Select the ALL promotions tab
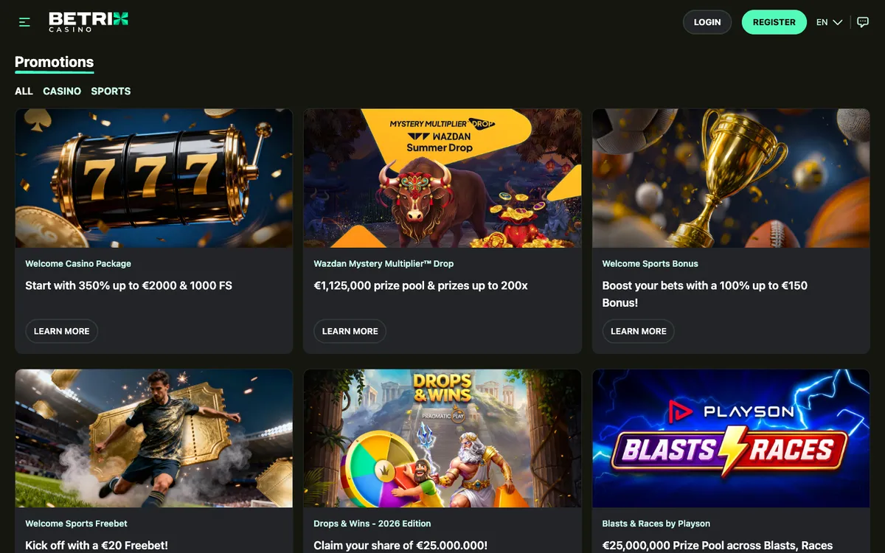Screen dimensions: 885x553 click(24, 91)
